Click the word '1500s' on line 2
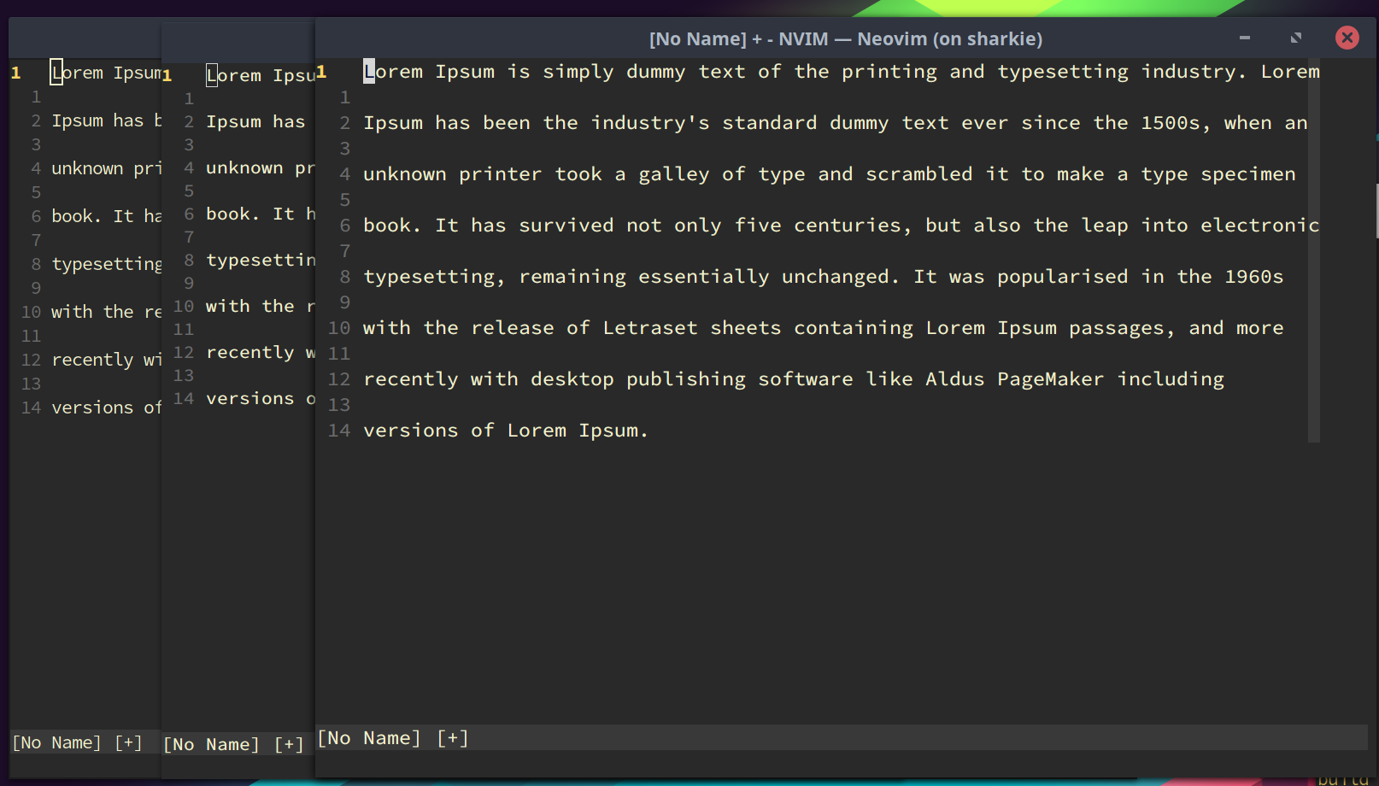Viewport: 1379px width, 786px height. point(1172,122)
